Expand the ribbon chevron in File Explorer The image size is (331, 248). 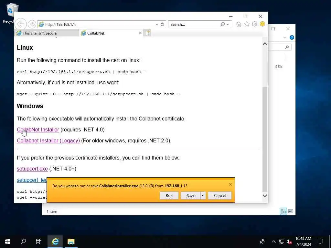284,37
